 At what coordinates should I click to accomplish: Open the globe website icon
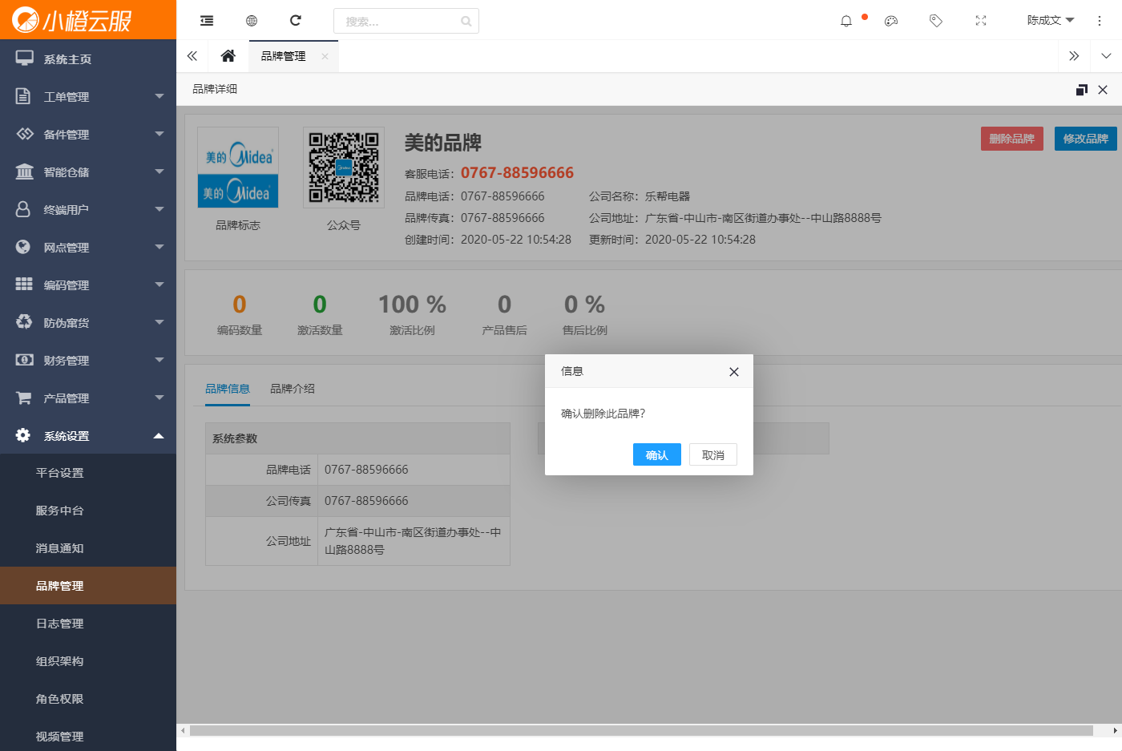pos(252,21)
